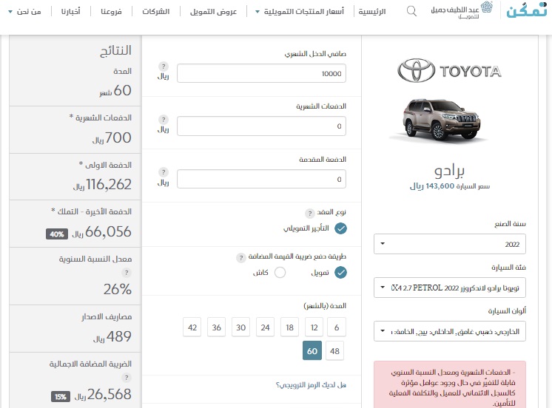
Task: Select 6 months duration
Action: [x=337, y=327]
